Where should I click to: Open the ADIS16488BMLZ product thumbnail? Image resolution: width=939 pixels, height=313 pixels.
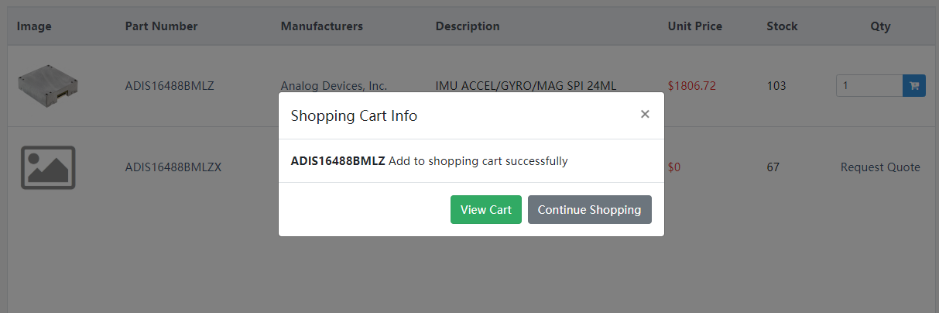[48, 85]
